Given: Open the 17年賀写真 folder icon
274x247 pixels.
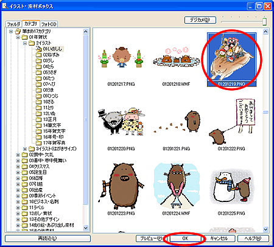Looking at the screenshot, I should tap(38, 143).
